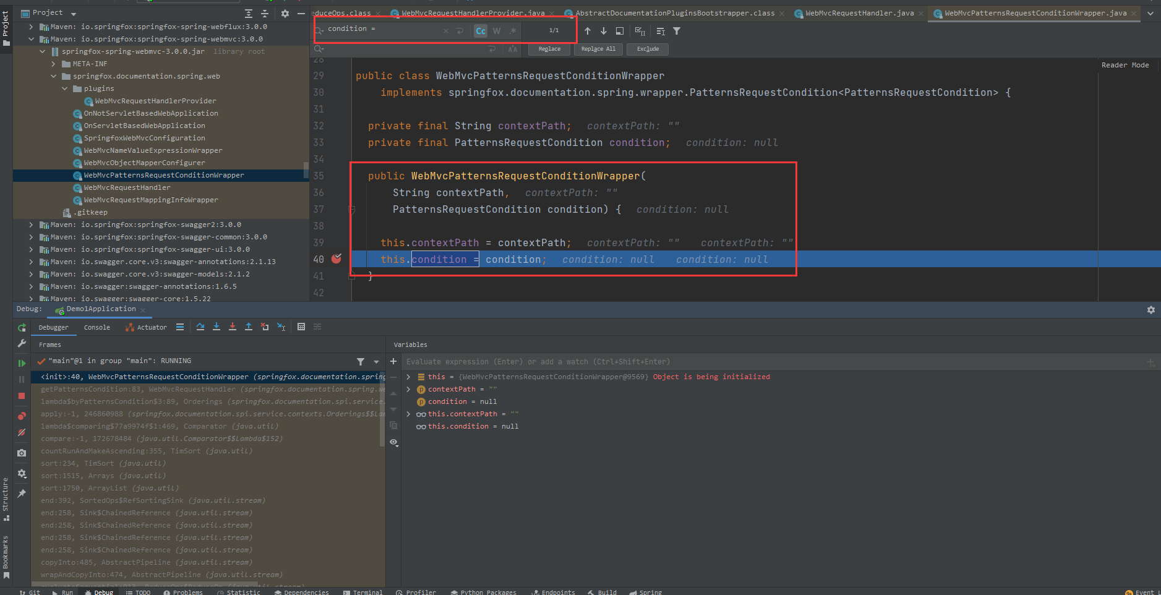Click inside the find query input field
This screenshot has width=1161, height=595.
383,28
